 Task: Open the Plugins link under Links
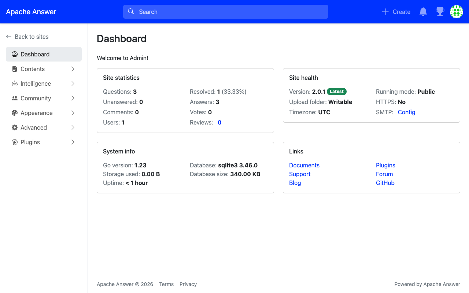point(385,165)
